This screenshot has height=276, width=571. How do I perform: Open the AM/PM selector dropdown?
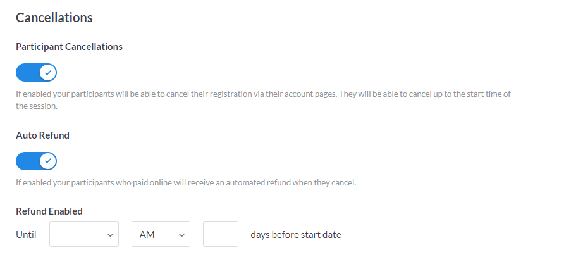tap(161, 234)
